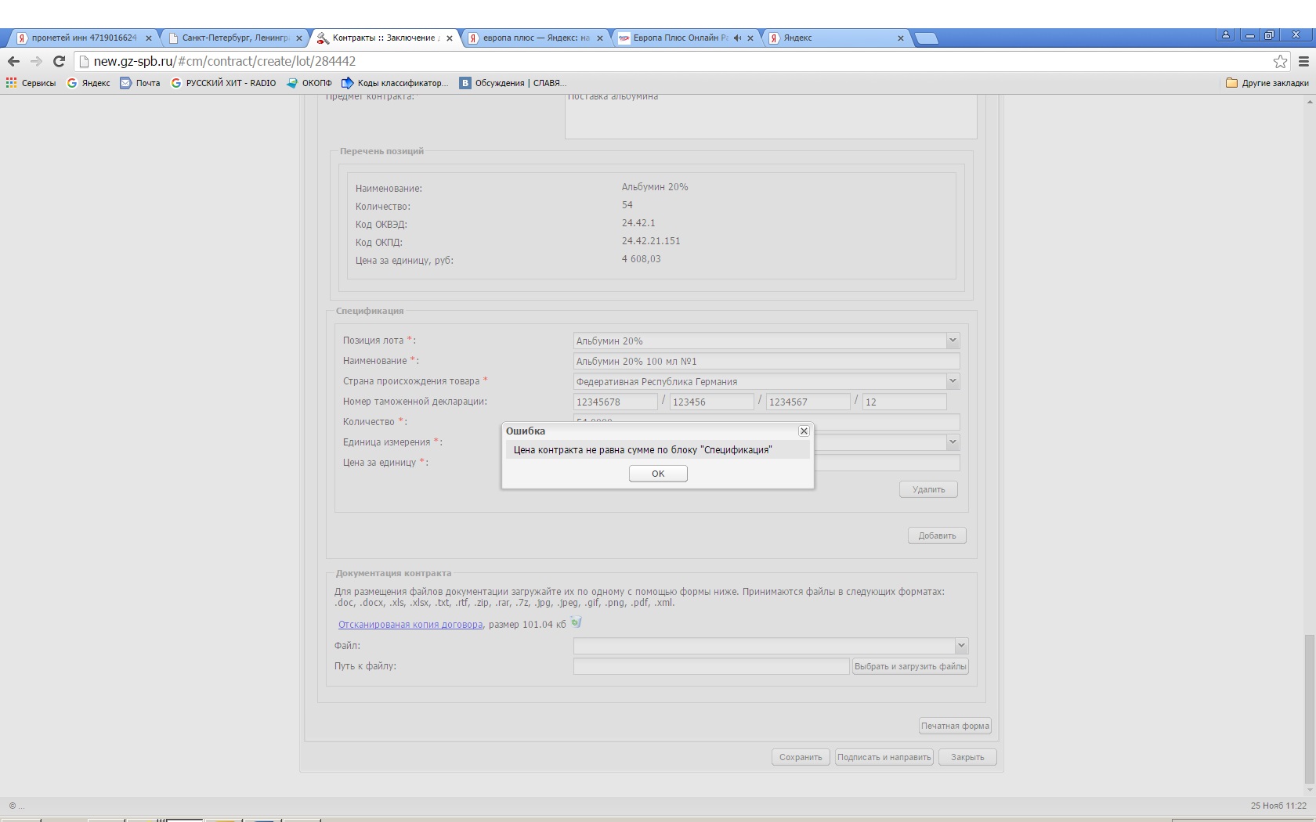Click customs declaration field 12

tap(905, 402)
